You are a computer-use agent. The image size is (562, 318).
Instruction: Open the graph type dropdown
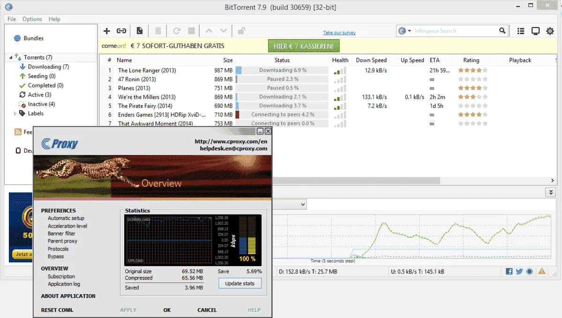(303, 205)
